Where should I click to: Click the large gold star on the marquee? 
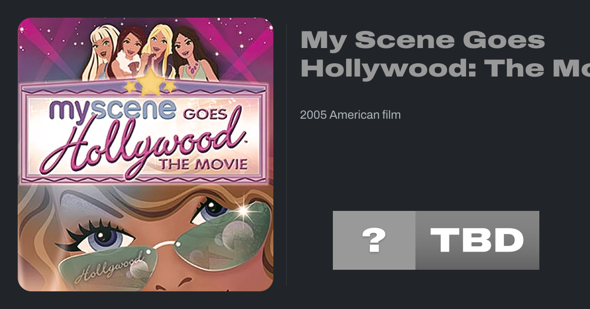(x=150, y=82)
